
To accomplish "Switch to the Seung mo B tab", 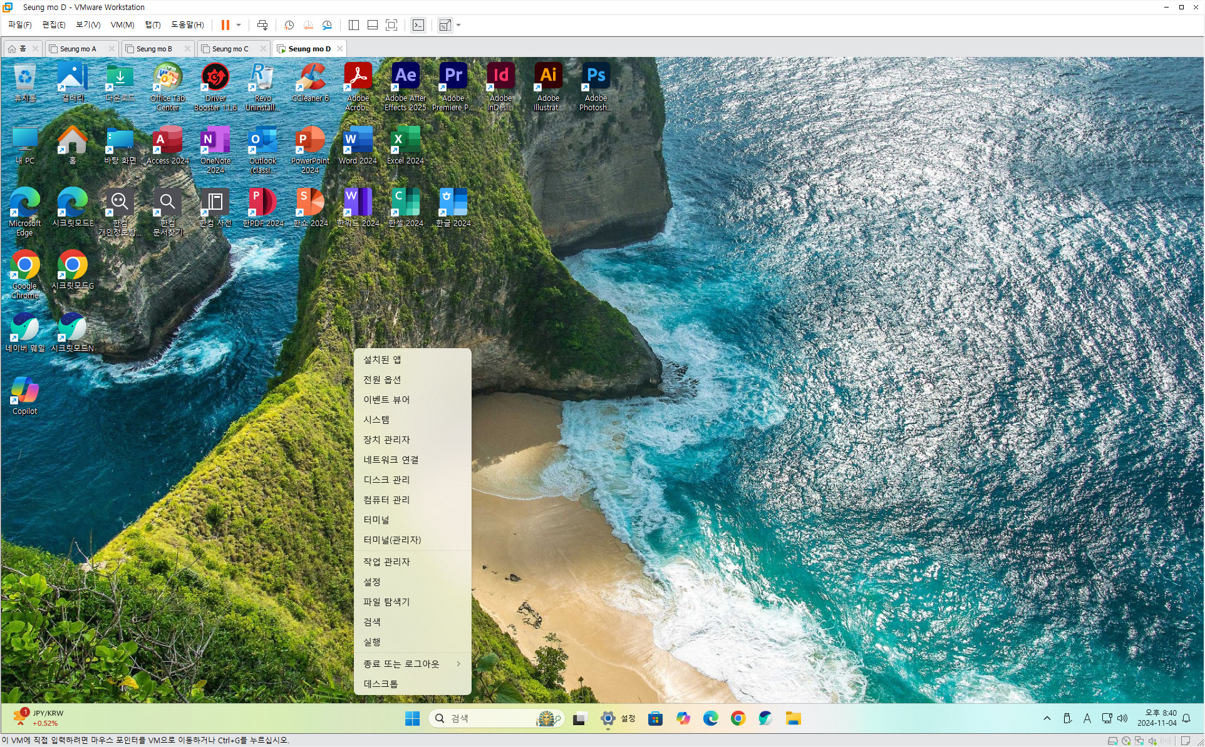I will click(153, 49).
